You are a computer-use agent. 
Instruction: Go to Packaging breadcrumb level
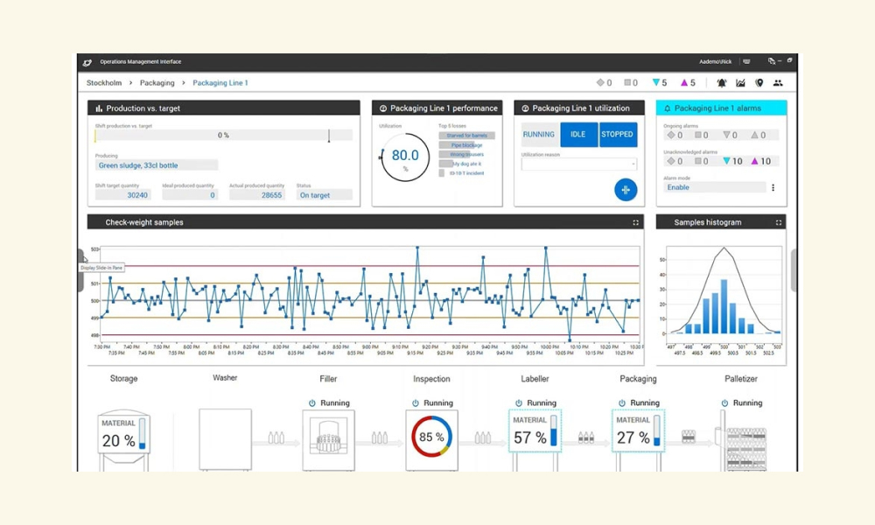tap(157, 82)
